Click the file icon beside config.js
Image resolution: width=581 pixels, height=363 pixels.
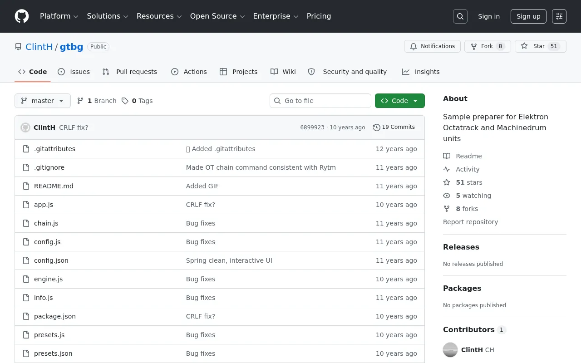26,242
